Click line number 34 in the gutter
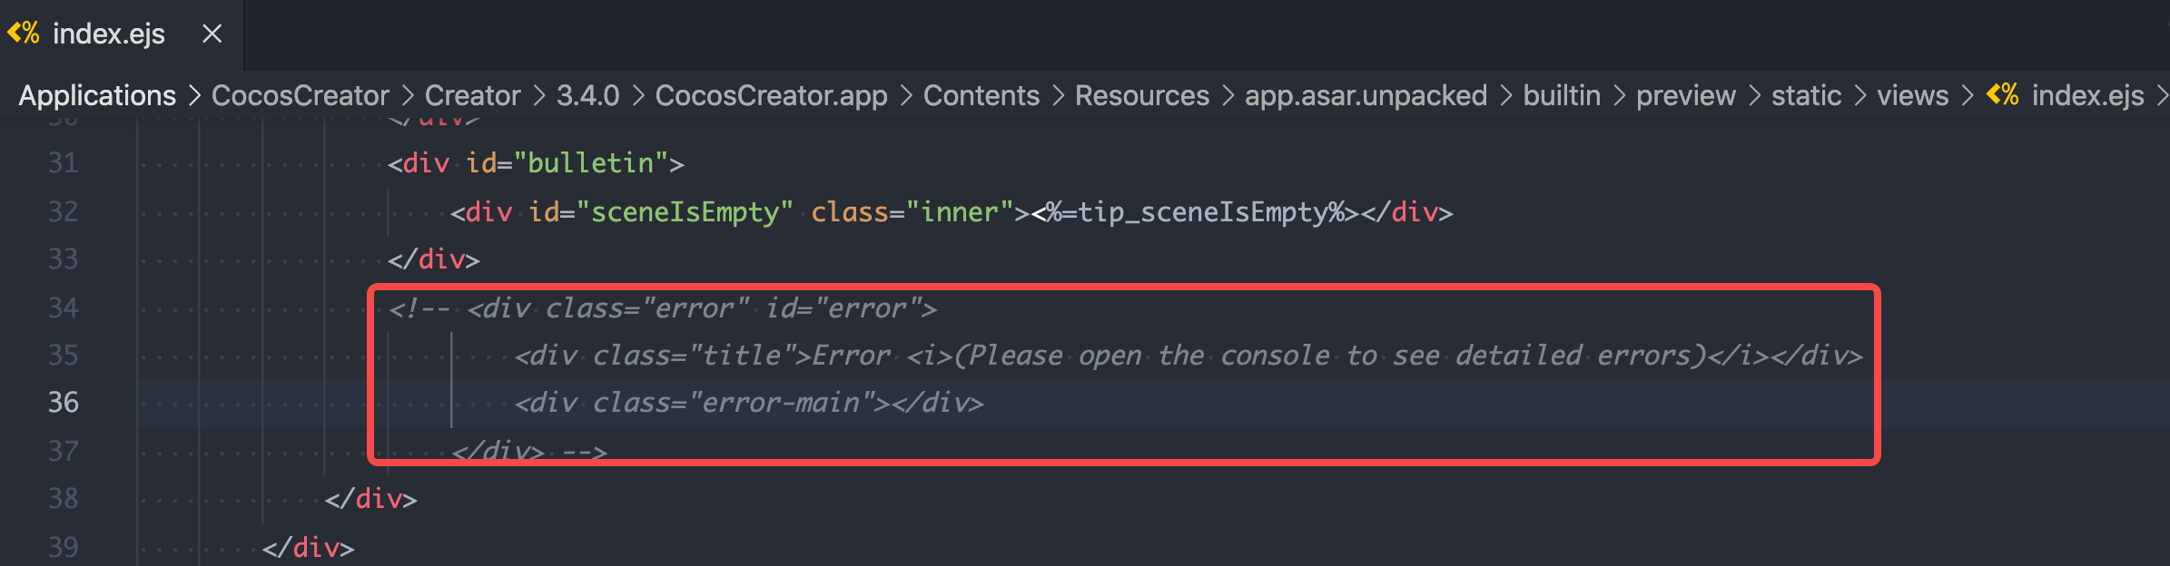 tap(64, 308)
